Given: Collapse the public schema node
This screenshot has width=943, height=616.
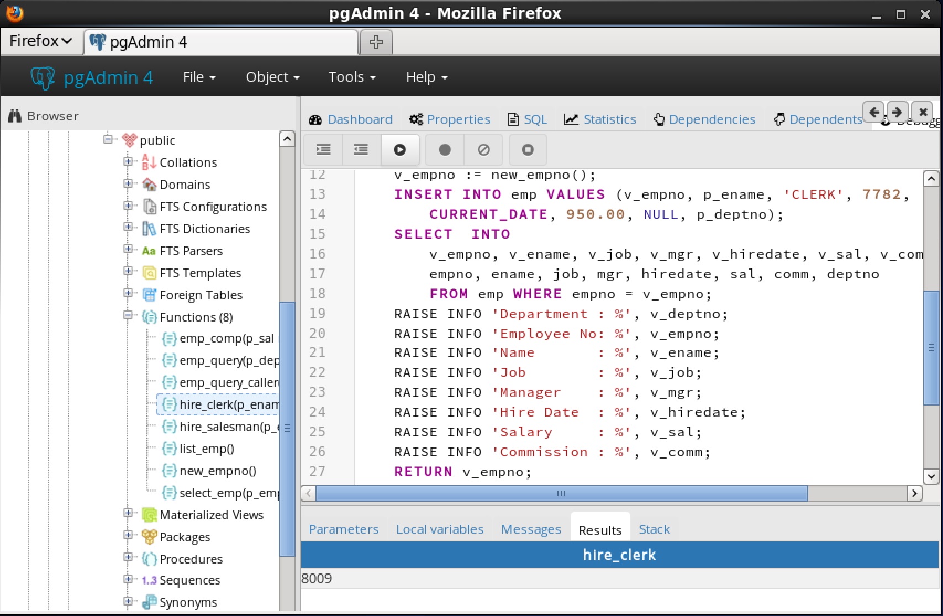Looking at the screenshot, I should tap(108, 139).
